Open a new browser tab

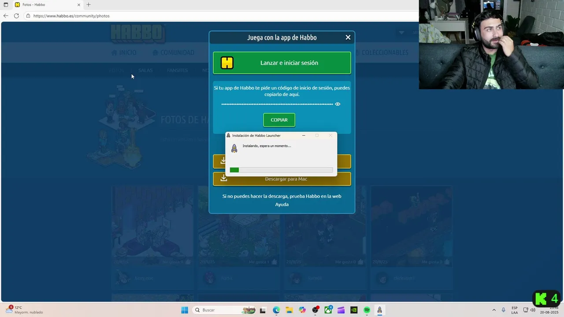coord(89,5)
